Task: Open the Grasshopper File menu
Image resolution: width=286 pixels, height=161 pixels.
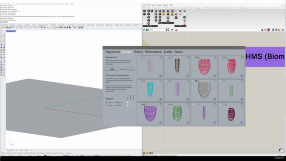Action: [145, 5]
